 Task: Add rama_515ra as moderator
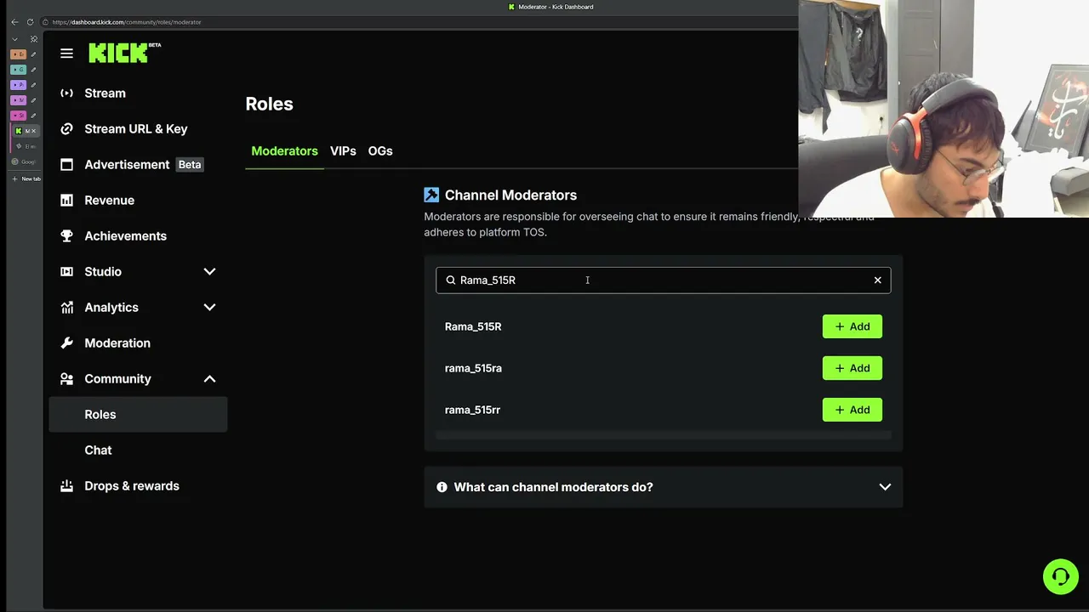852,368
